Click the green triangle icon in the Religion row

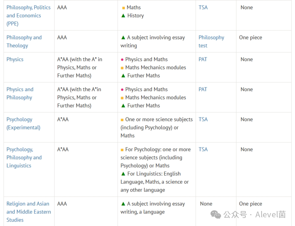pyautogui.click(x=123, y=203)
